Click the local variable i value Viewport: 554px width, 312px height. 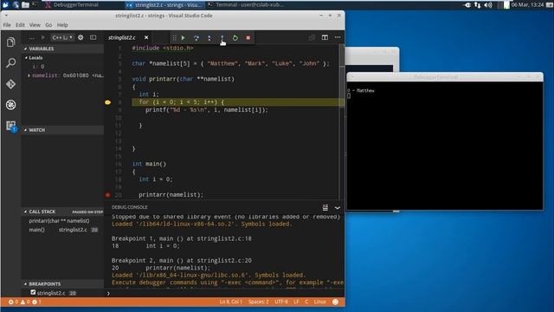(42, 67)
